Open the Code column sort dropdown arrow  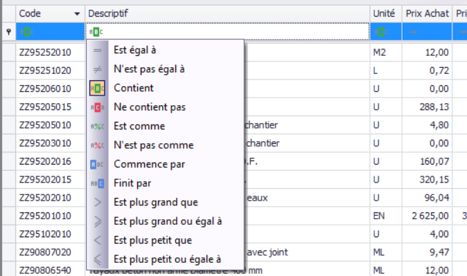(x=77, y=14)
